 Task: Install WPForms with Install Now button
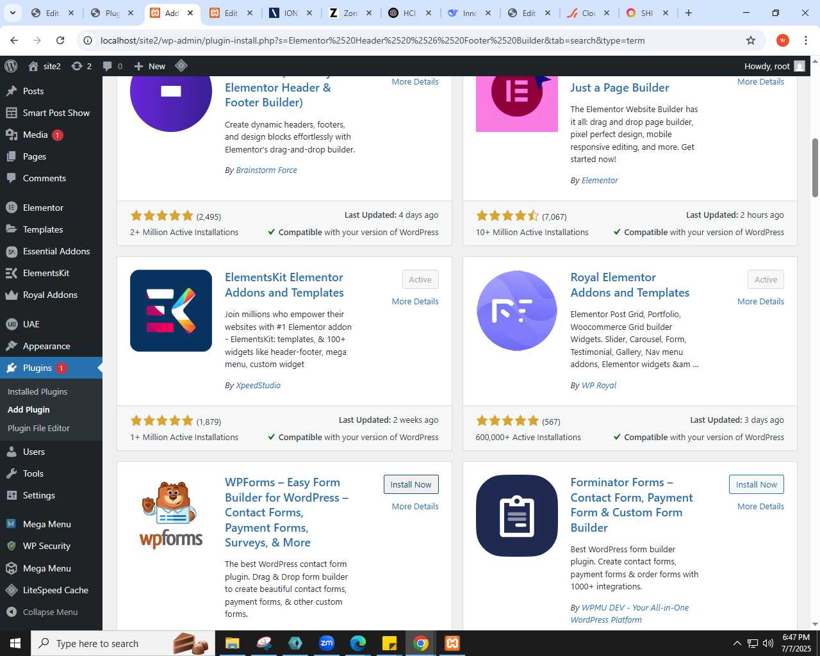click(411, 484)
